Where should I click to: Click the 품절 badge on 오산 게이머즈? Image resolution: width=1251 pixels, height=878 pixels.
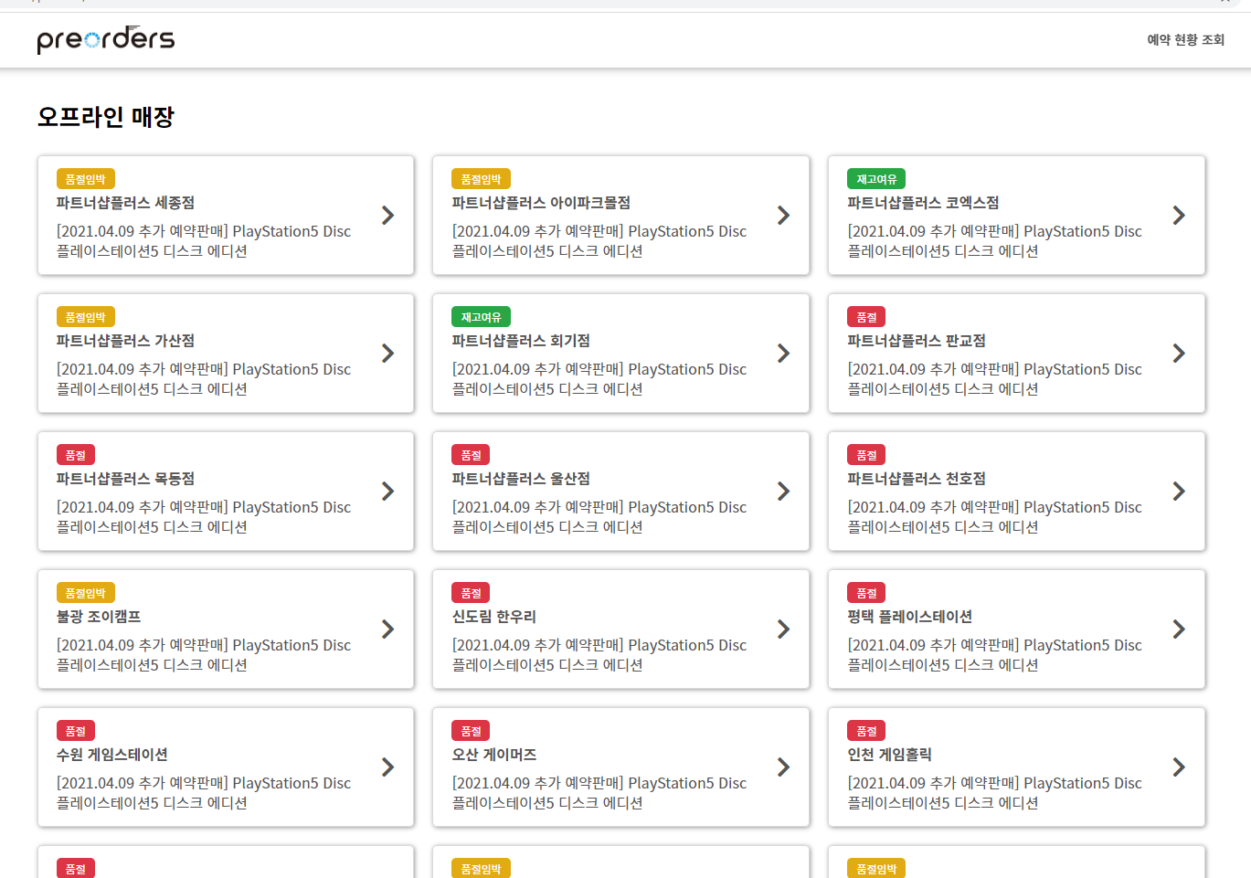tap(472, 731)
